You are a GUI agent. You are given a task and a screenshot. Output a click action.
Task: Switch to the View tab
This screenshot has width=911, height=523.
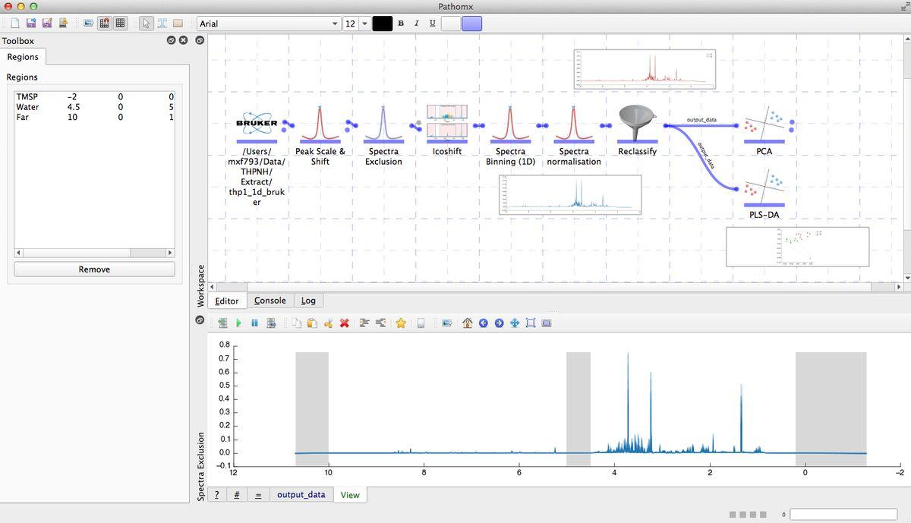pos(350,495)
